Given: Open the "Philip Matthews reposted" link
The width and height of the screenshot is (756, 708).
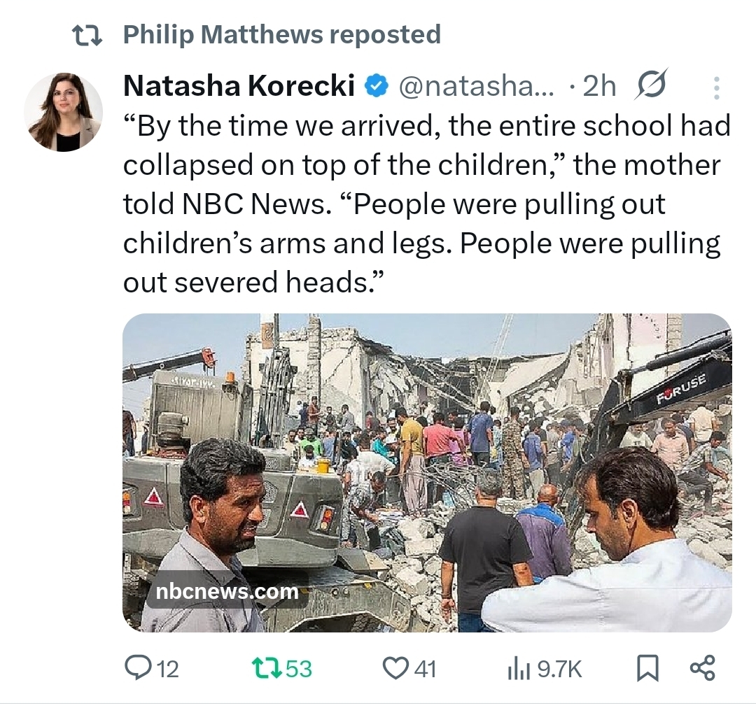Looking at the screenshot, I should pyautogui.click(x=281, y=34).
